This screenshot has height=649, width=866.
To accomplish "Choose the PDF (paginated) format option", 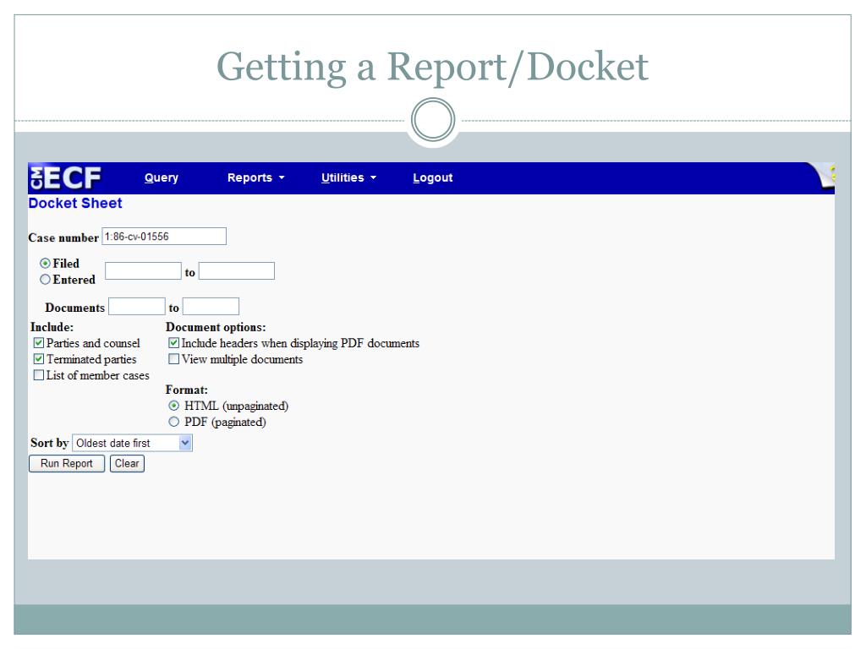I will (174, 420).
